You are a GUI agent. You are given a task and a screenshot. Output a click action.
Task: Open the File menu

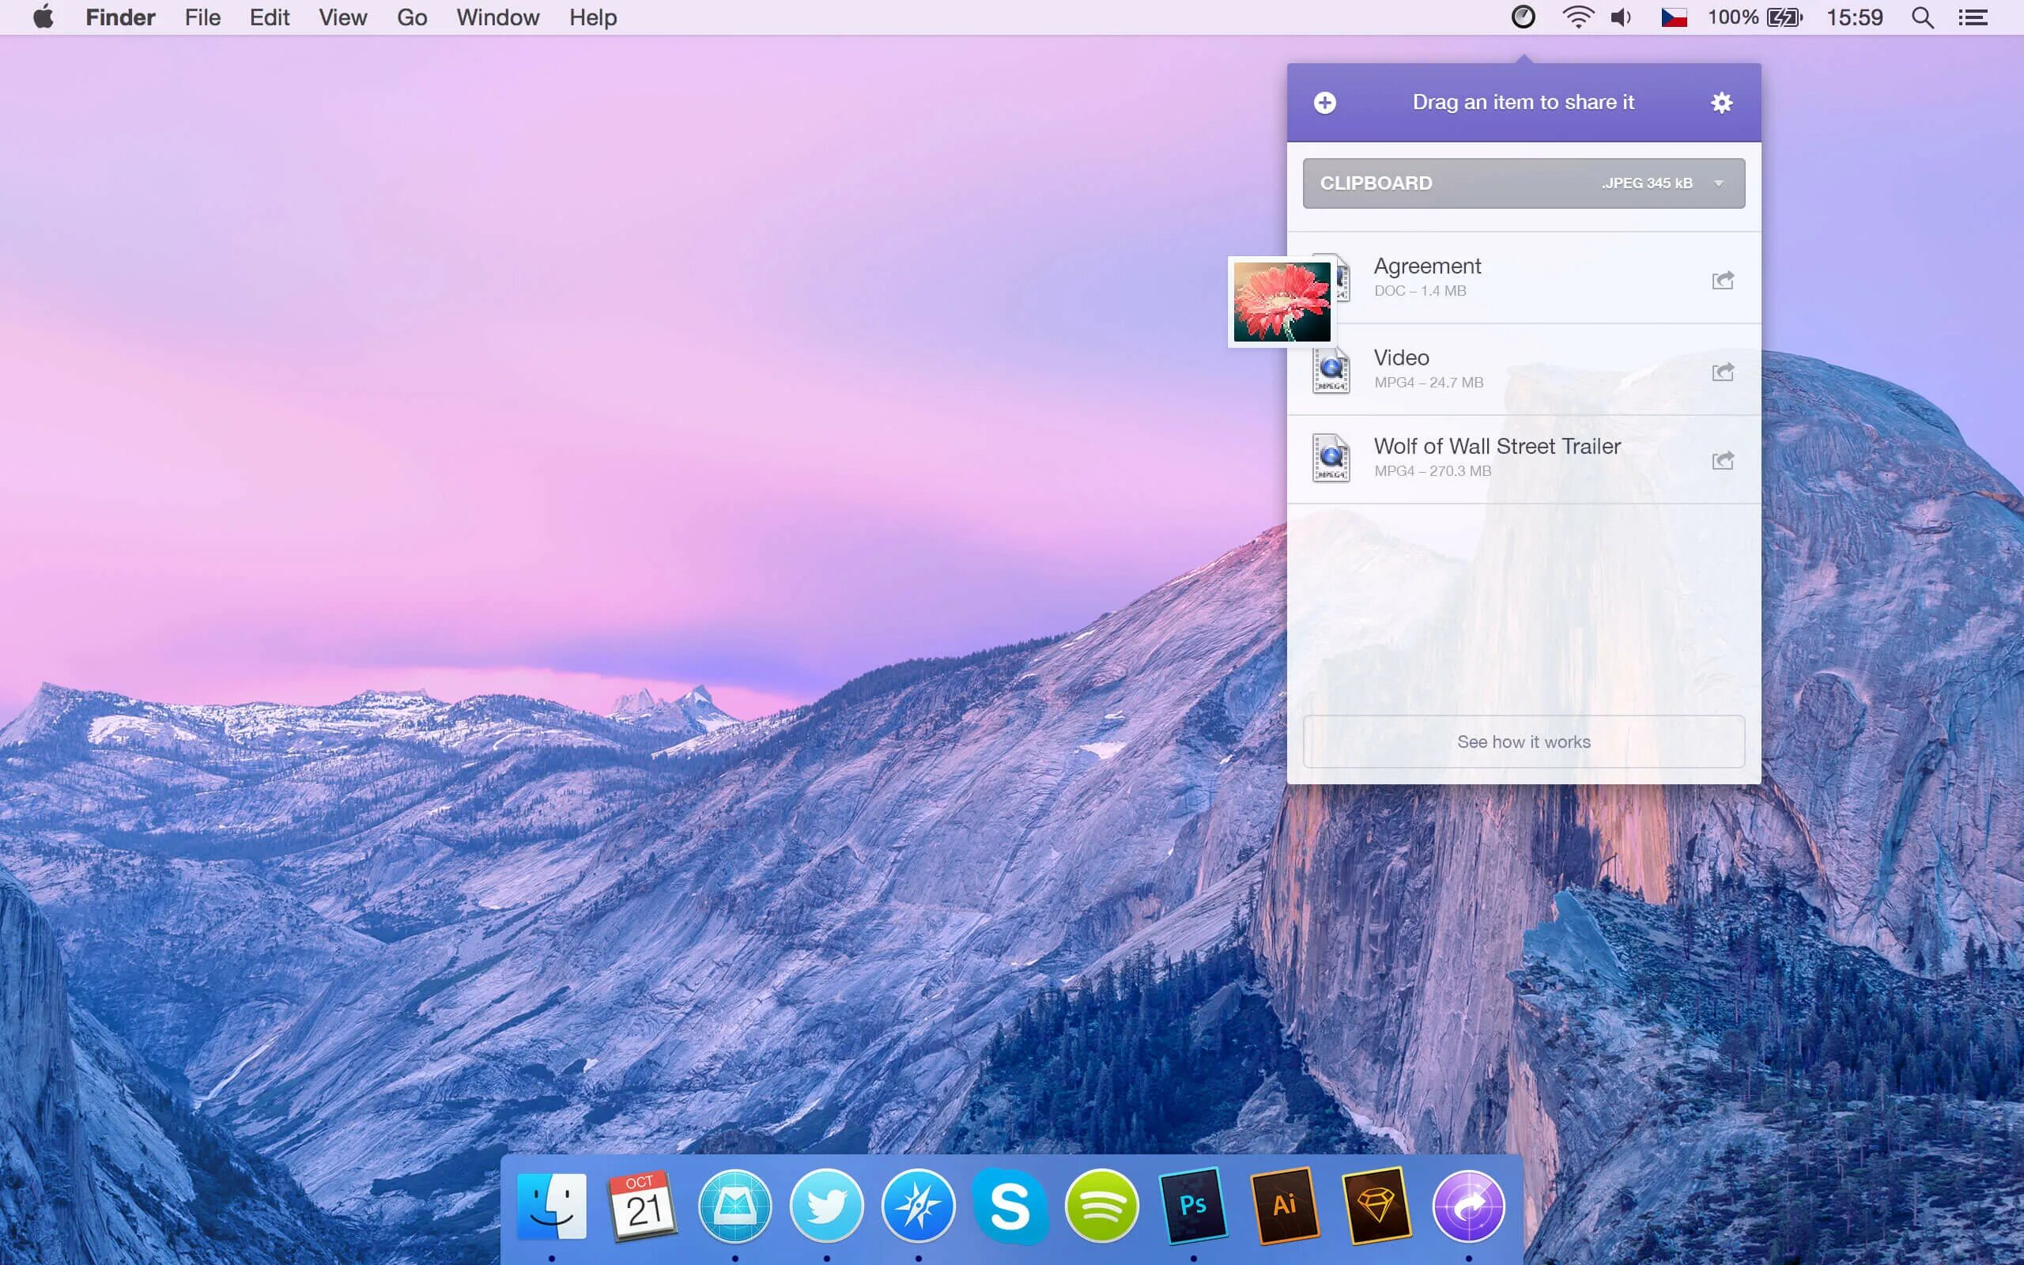202,17
